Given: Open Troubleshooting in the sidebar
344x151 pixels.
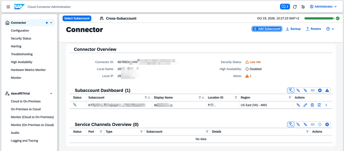Looking at the screenshot, I should 22,54.
